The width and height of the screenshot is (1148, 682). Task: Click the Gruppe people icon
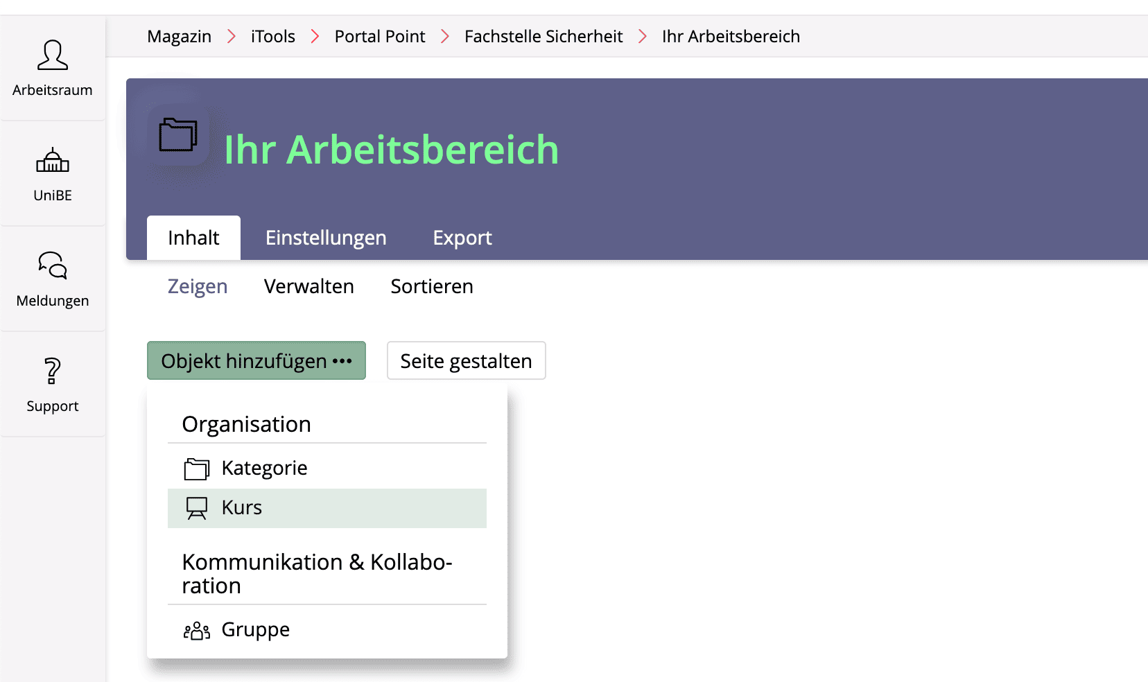tap(197, 631)
